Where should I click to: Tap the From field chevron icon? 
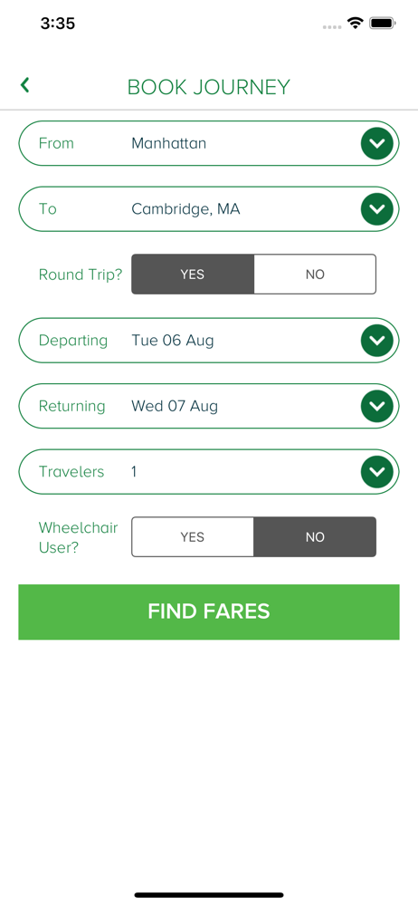coord(377,143)
